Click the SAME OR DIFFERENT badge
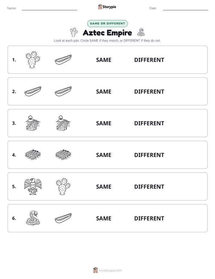 pos(107,24)
